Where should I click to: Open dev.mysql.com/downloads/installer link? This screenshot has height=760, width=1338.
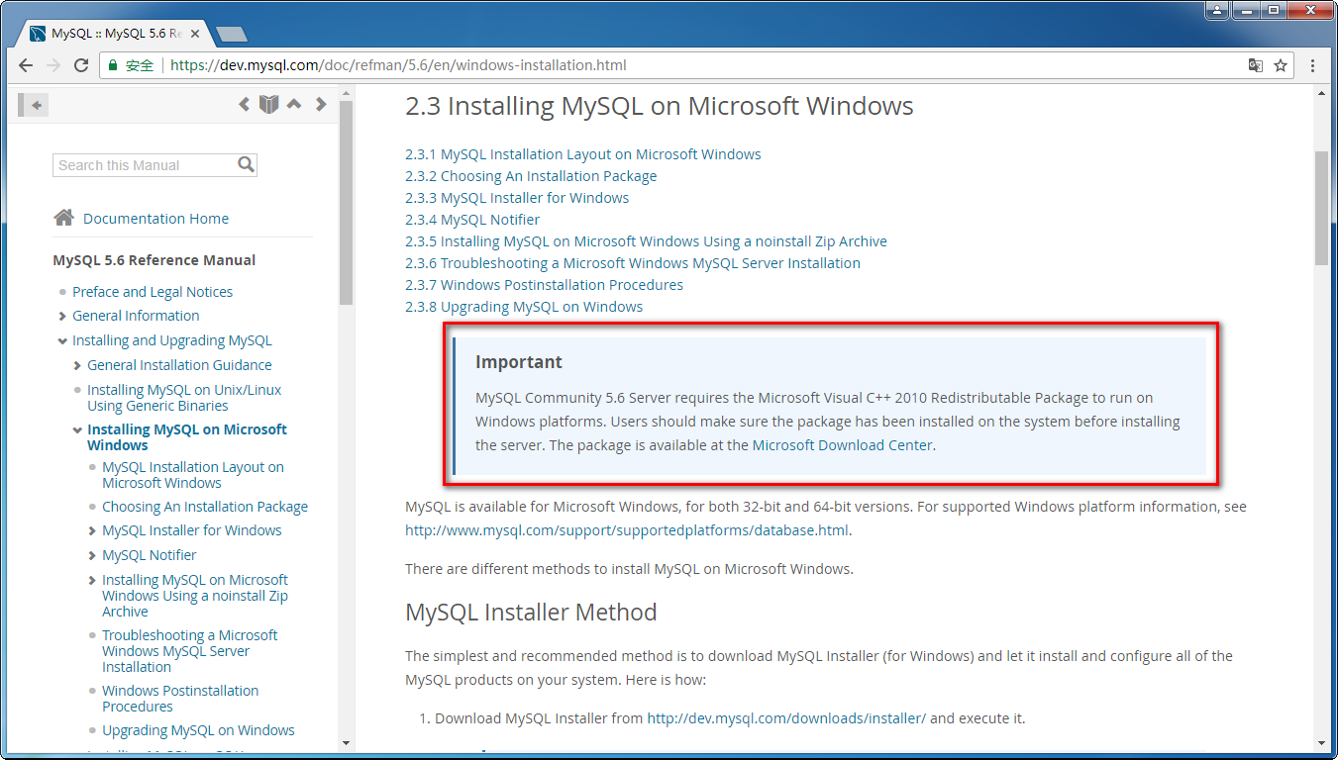[x=786, y=718]
